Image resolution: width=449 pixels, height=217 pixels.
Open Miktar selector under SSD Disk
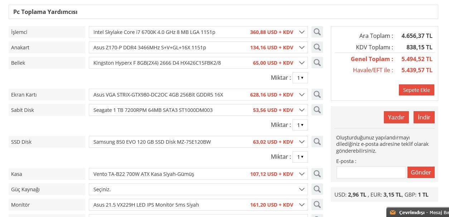click(x=300, y=157)
